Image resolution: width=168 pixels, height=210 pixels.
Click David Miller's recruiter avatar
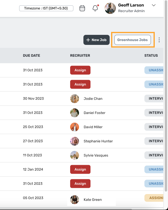[x=75, y=127]
